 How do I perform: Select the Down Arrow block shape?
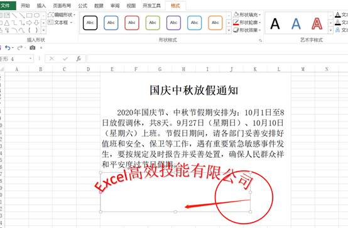[x=36, y=23]
